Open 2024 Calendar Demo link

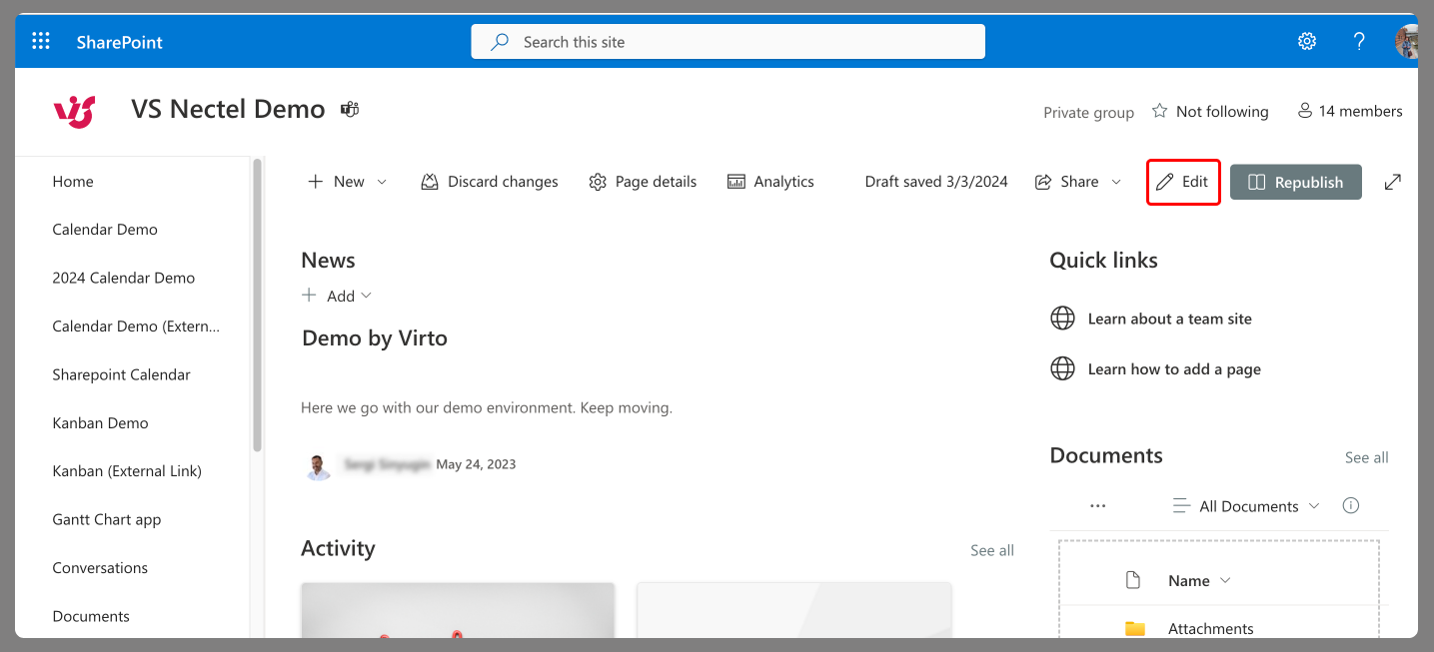point(124,278)
